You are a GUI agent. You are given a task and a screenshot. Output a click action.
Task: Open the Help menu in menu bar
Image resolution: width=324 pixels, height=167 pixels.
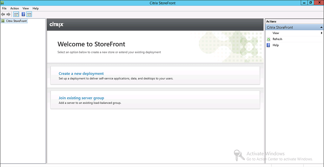click(36, 8)
